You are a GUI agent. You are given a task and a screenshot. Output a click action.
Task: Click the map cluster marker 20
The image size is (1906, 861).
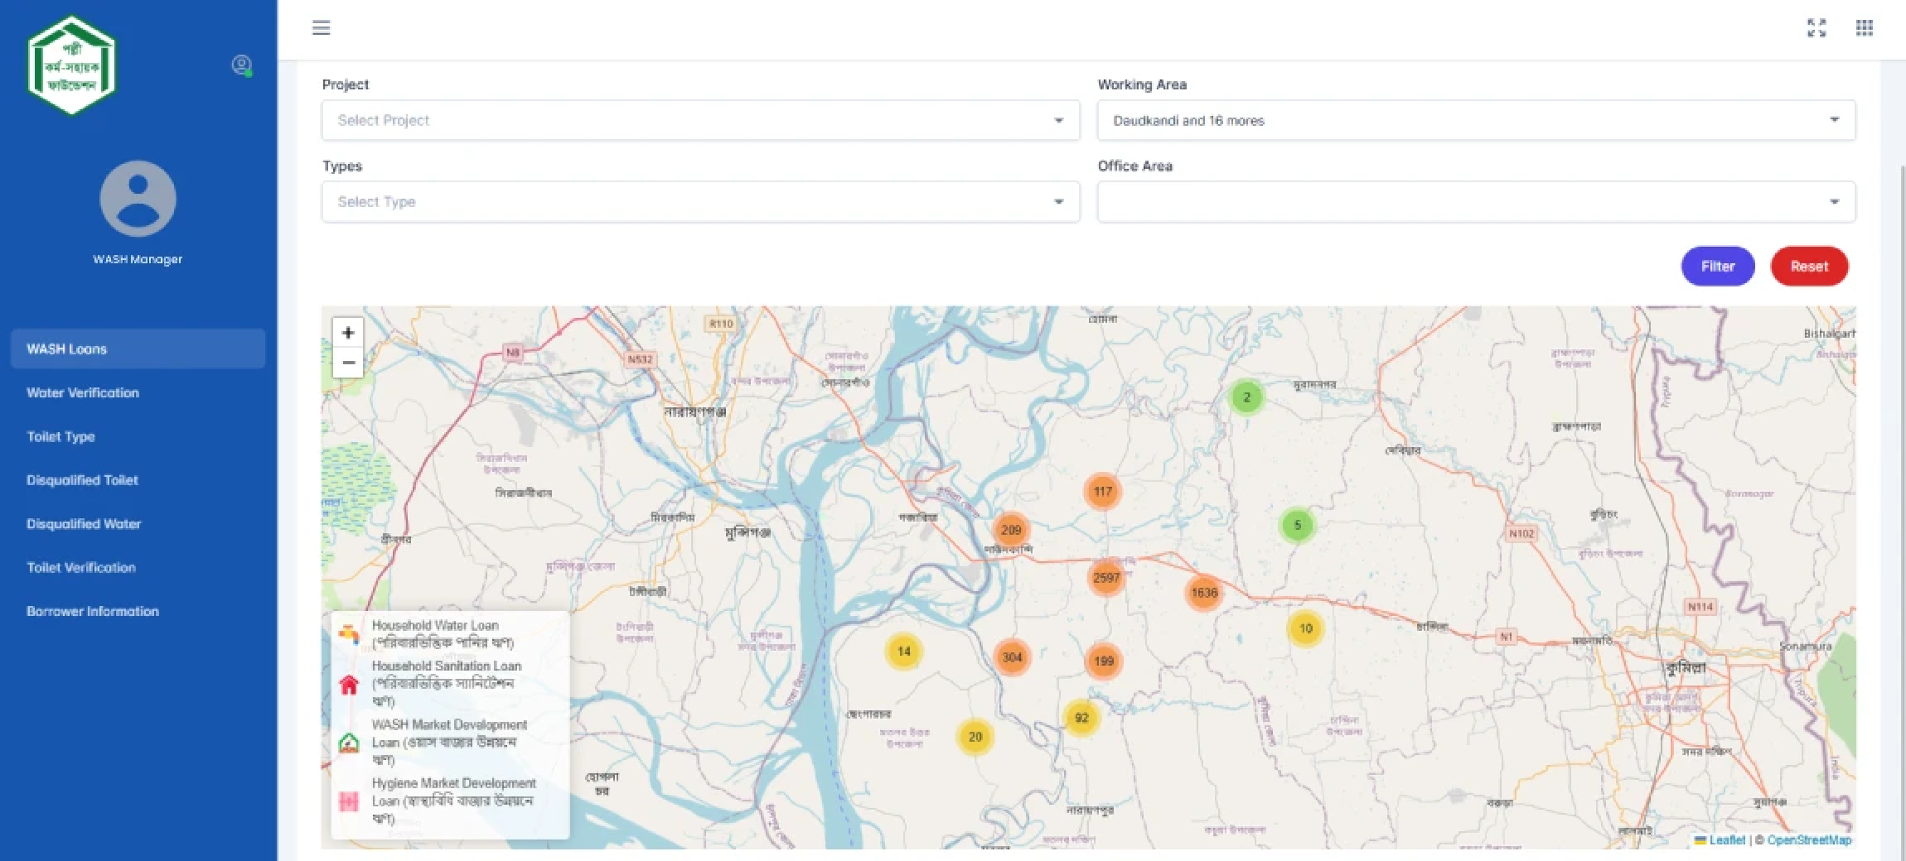tap(975, 737)
